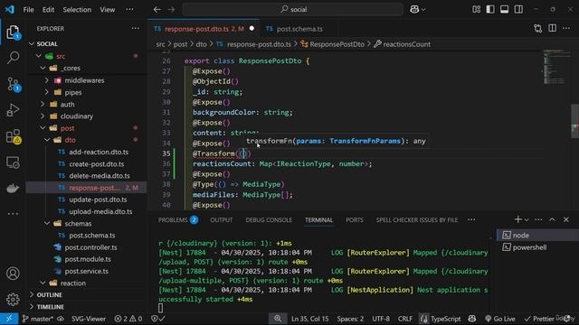Expand the cloudinary folder
Image resolution: width=579 pixels, height=325 pixels.
43,116
